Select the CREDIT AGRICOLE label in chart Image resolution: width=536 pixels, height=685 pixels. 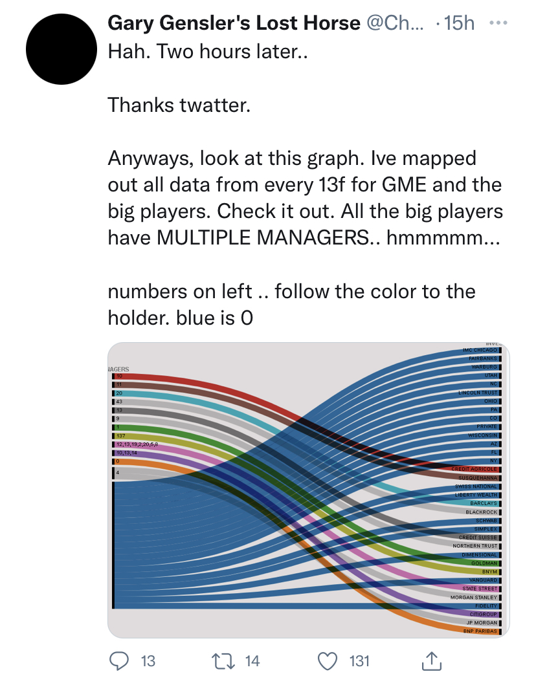[x=475, y=468]
